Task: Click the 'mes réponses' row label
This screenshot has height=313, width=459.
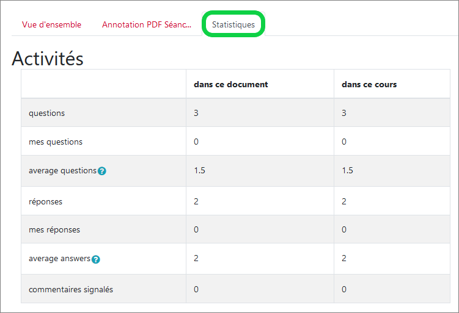Action: 54,230
